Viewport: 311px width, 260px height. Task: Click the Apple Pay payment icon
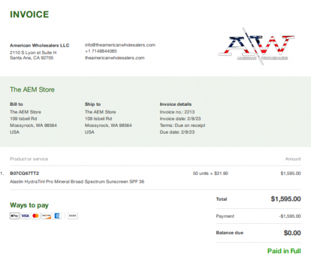pos(14,216)
